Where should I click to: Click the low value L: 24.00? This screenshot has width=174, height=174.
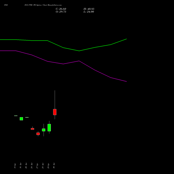[x=89, y=12]
